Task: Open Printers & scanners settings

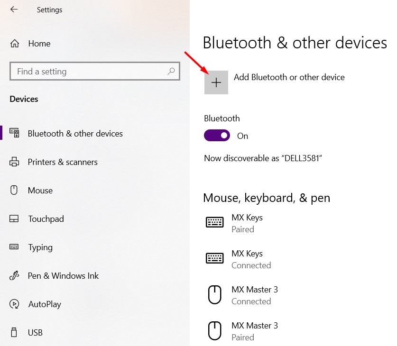Action: tap(63, 162)
